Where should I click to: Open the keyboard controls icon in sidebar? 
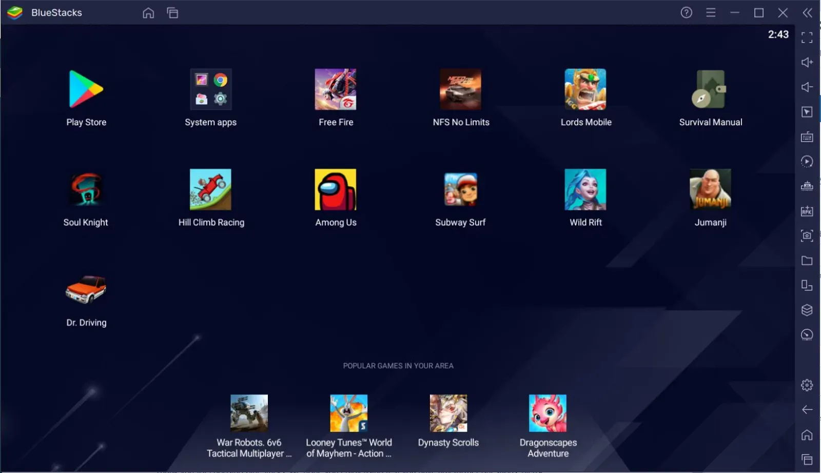point(807,136)
